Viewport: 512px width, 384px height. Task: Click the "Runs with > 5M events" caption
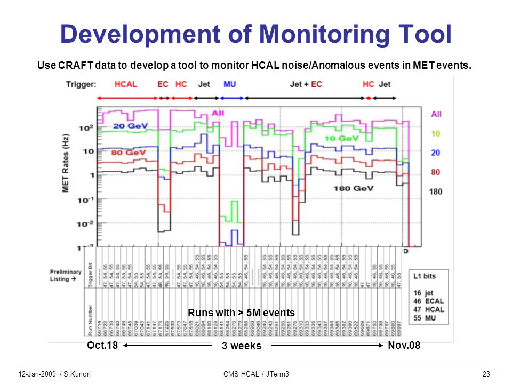coord(241,313)
